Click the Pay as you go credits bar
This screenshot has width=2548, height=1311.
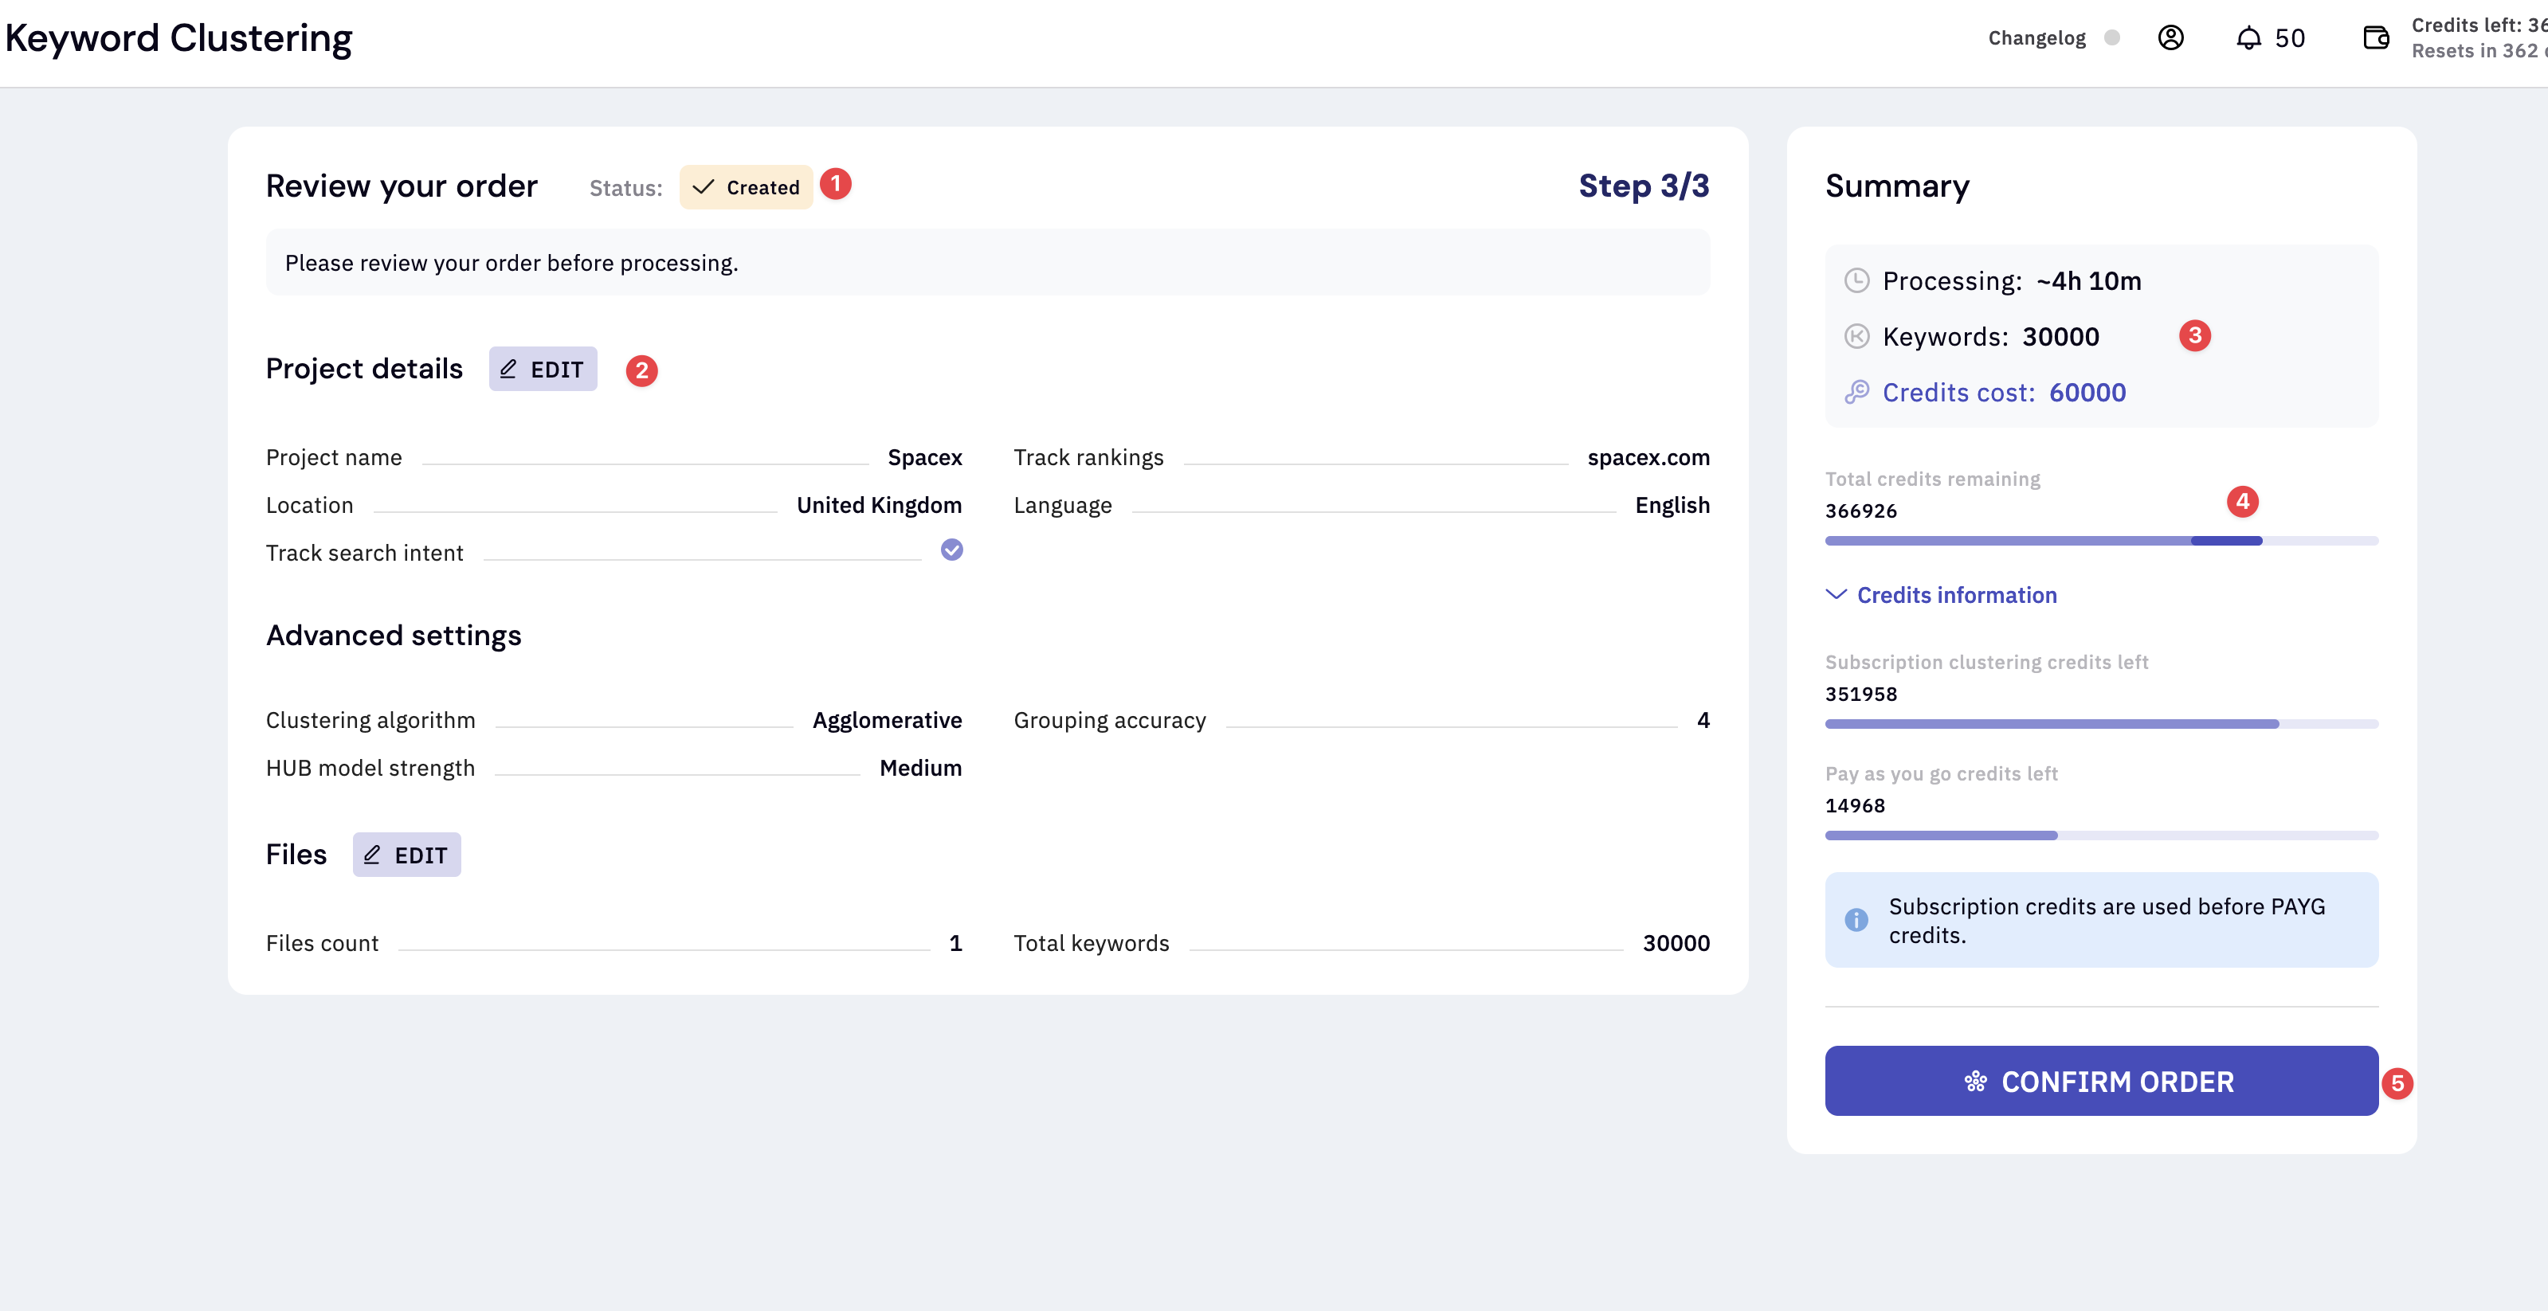[x=2101, y=836]
